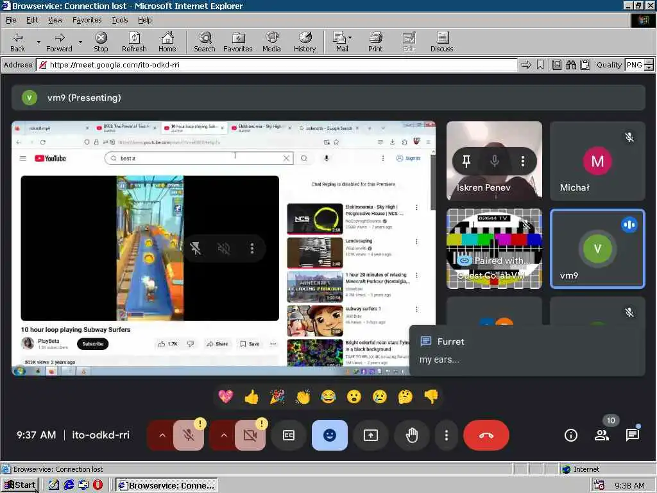This screenshot has height=493, width=657.
Task: Send the clapping hands reaction emoji
Action: point(303,396)
